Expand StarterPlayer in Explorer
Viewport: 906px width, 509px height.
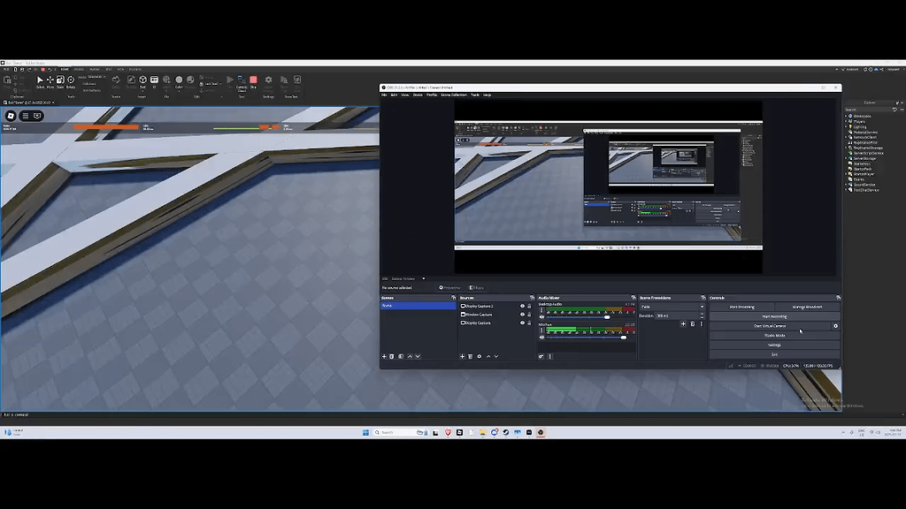(846, 174)
